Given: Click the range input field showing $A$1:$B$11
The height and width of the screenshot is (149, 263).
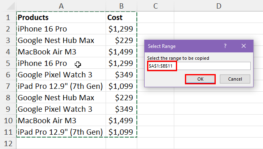Looking at the screenshot, I should [x=199, y=66].
